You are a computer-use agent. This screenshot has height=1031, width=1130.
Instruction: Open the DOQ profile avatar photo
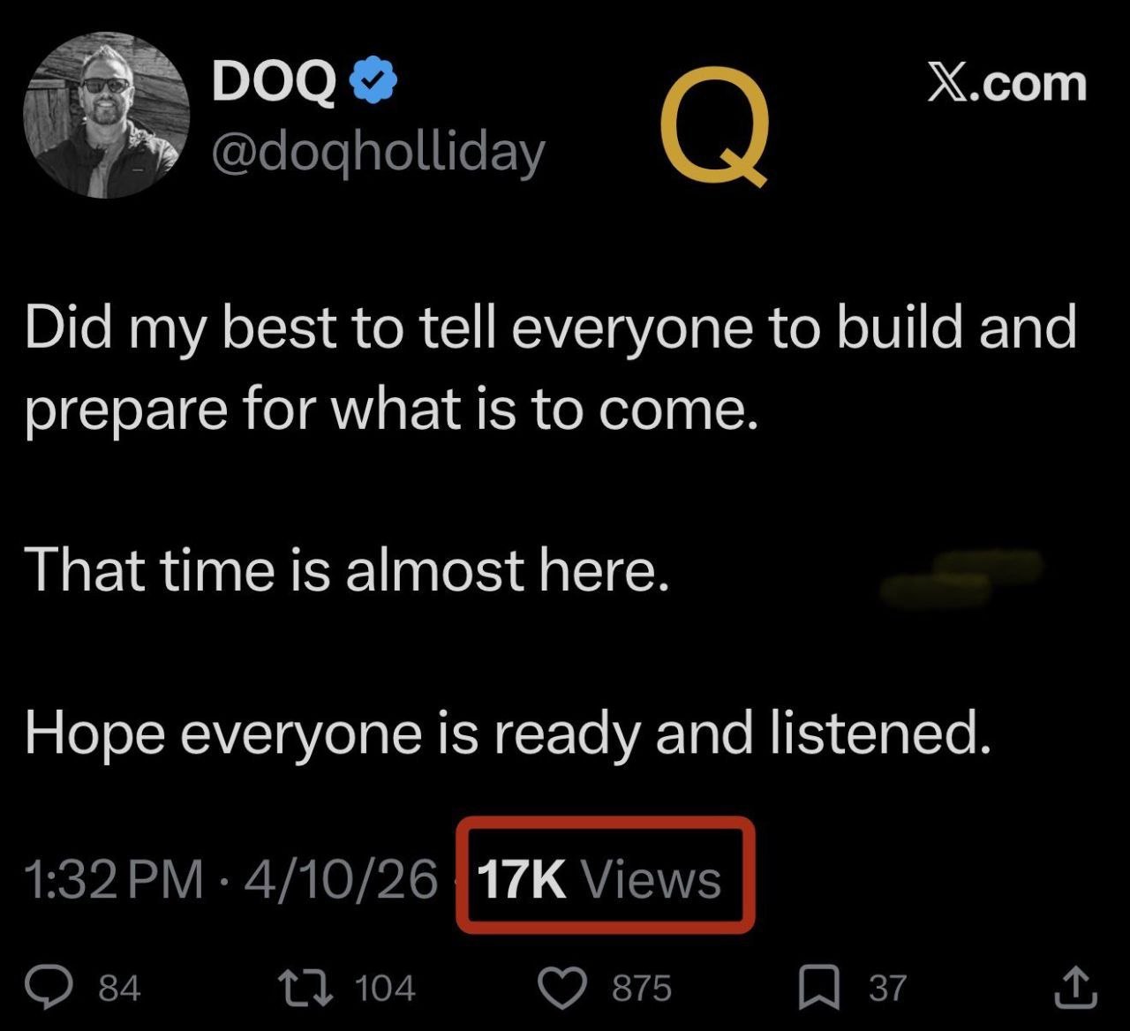107,116
